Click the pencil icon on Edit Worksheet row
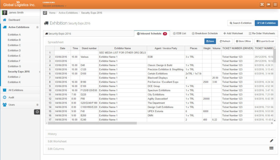This screenshot has height=160, width=280. point(271,141)
